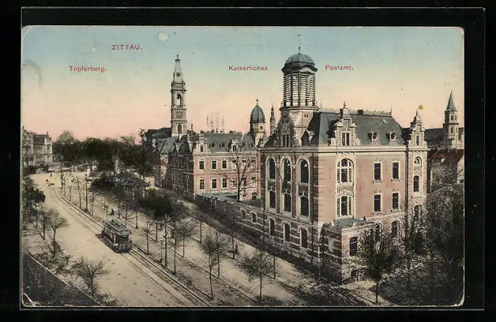Screen dimensions: 496x322
Task: Click the ZITTAU title text
Action: pos(126,47)
